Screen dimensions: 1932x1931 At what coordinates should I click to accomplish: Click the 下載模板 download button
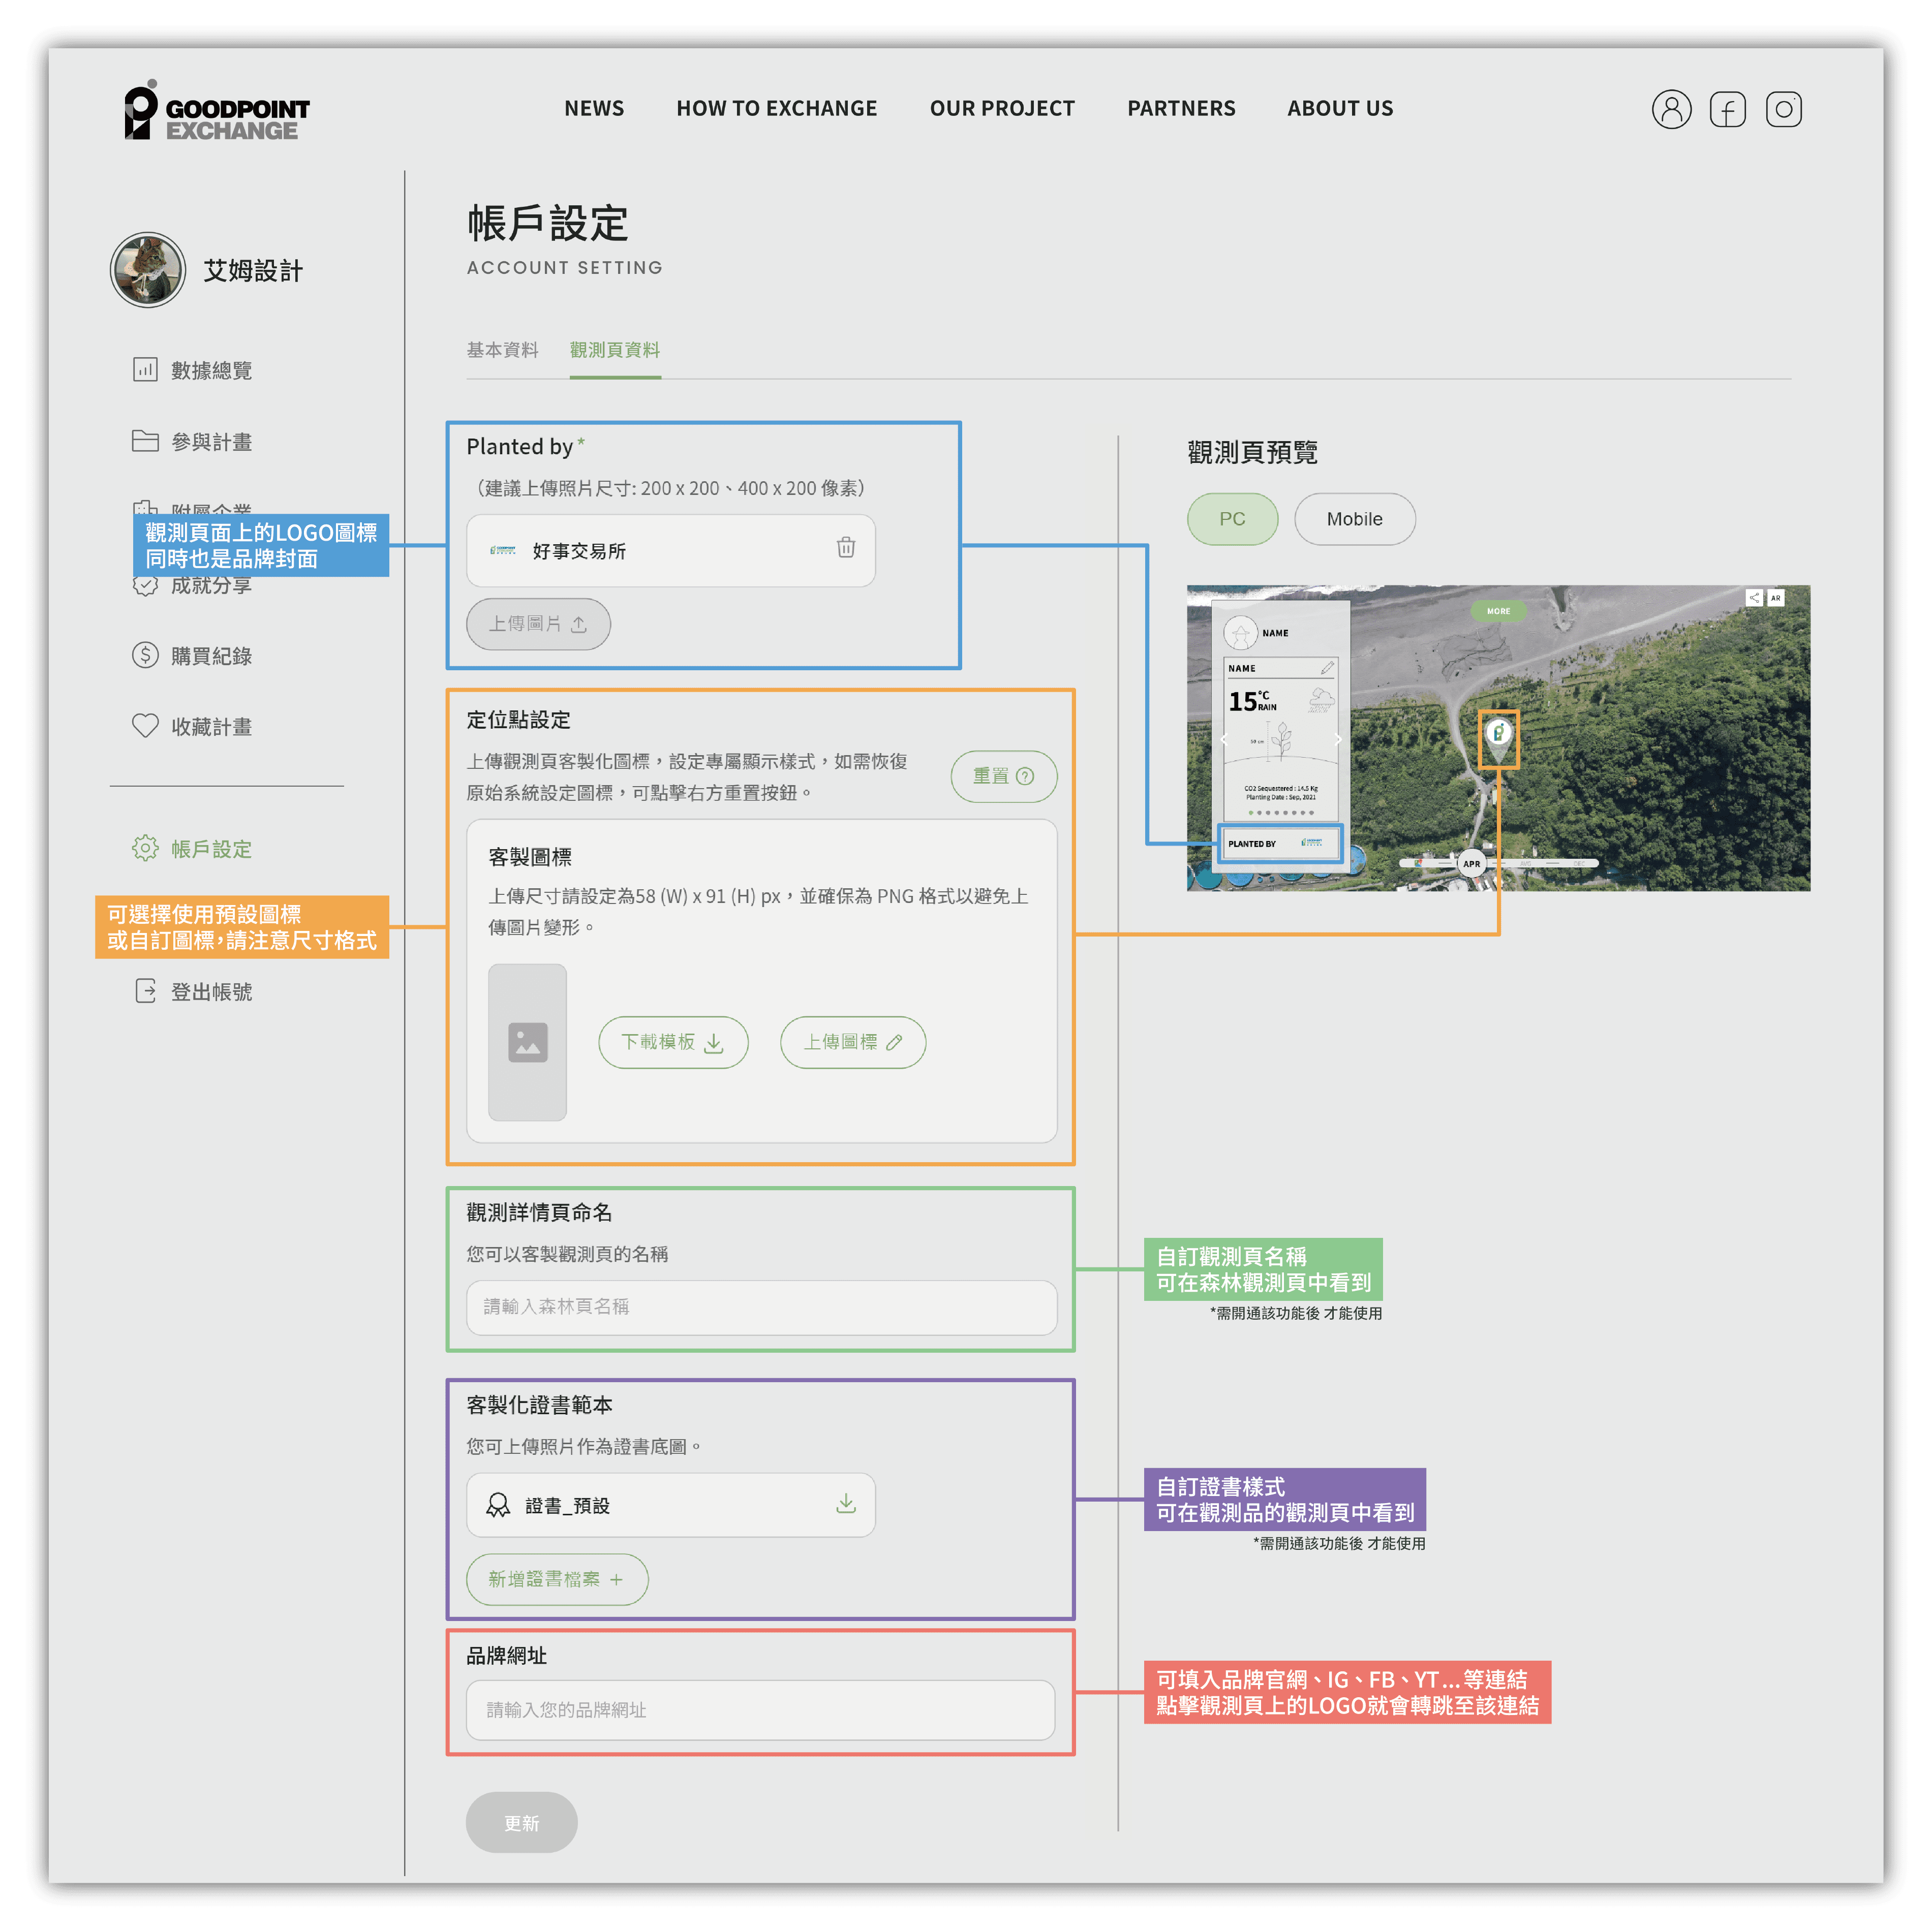point(673,1042)
